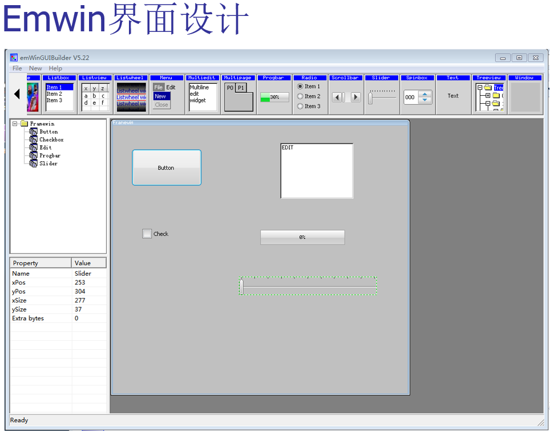Click the yPos value 304

[x=80, y=292]
